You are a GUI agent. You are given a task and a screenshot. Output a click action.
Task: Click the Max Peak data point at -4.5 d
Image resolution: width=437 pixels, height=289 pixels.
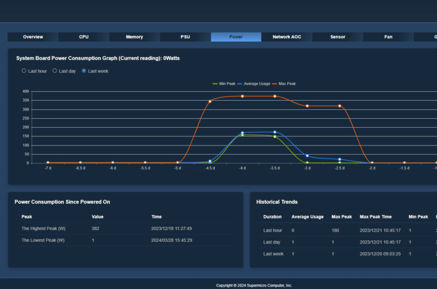click(210, 101)
